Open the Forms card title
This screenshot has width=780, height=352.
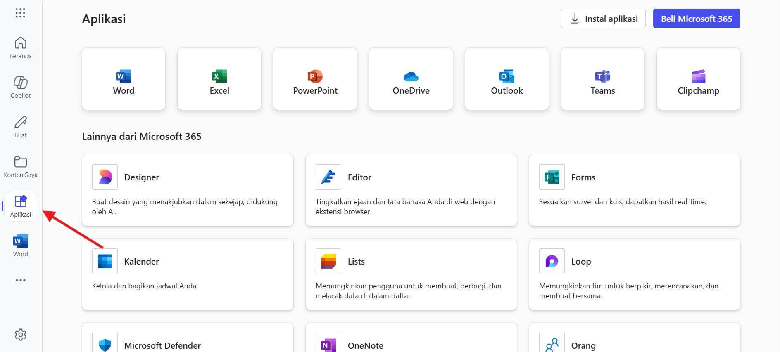(583, 177)
